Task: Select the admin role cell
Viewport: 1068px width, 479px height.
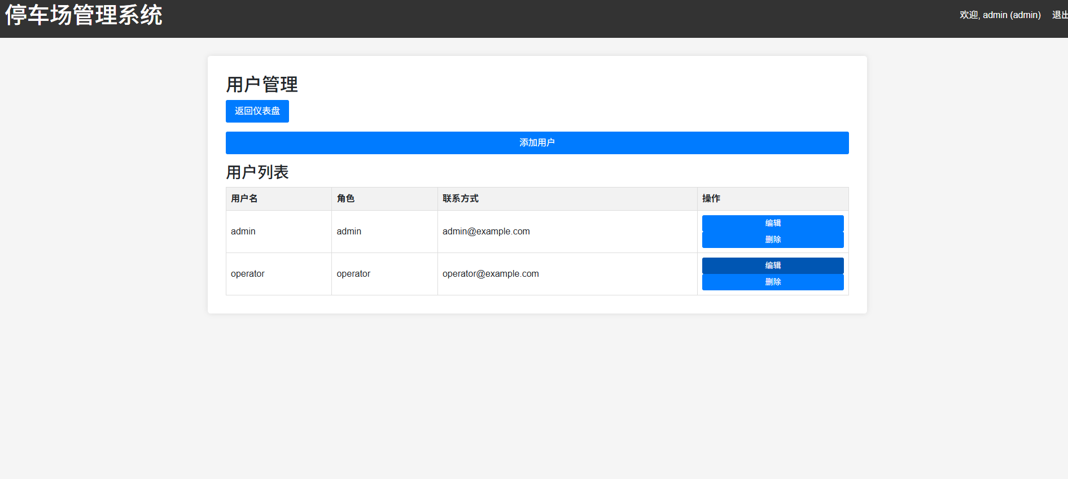Action: [x=384, y=232]
